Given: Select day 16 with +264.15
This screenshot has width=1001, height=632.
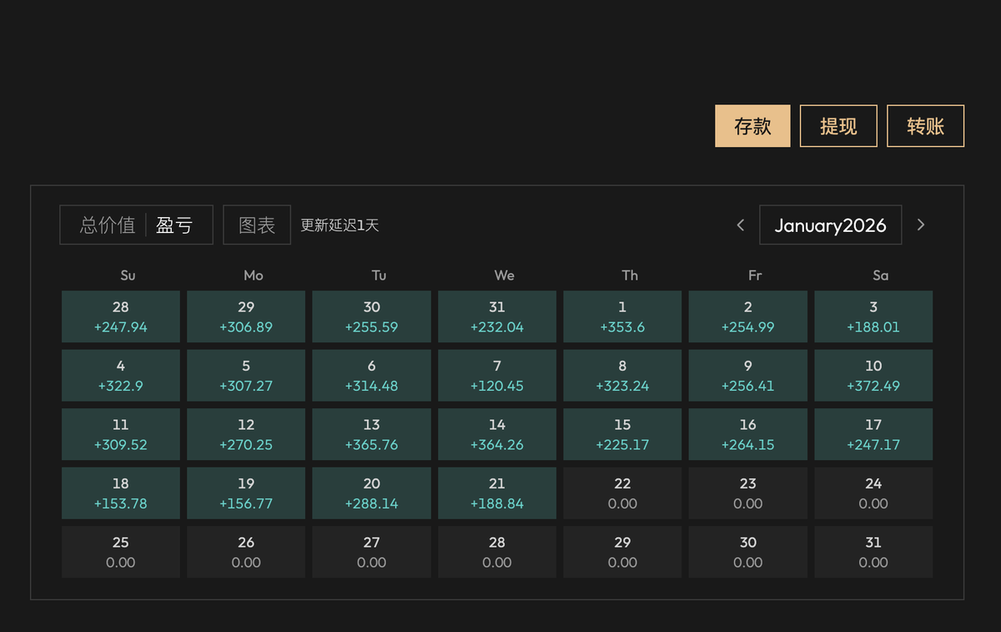Looking at the screenshot, I should point(748,434).
